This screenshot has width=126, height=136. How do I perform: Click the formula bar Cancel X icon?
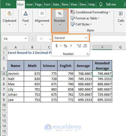click(41, 39)
